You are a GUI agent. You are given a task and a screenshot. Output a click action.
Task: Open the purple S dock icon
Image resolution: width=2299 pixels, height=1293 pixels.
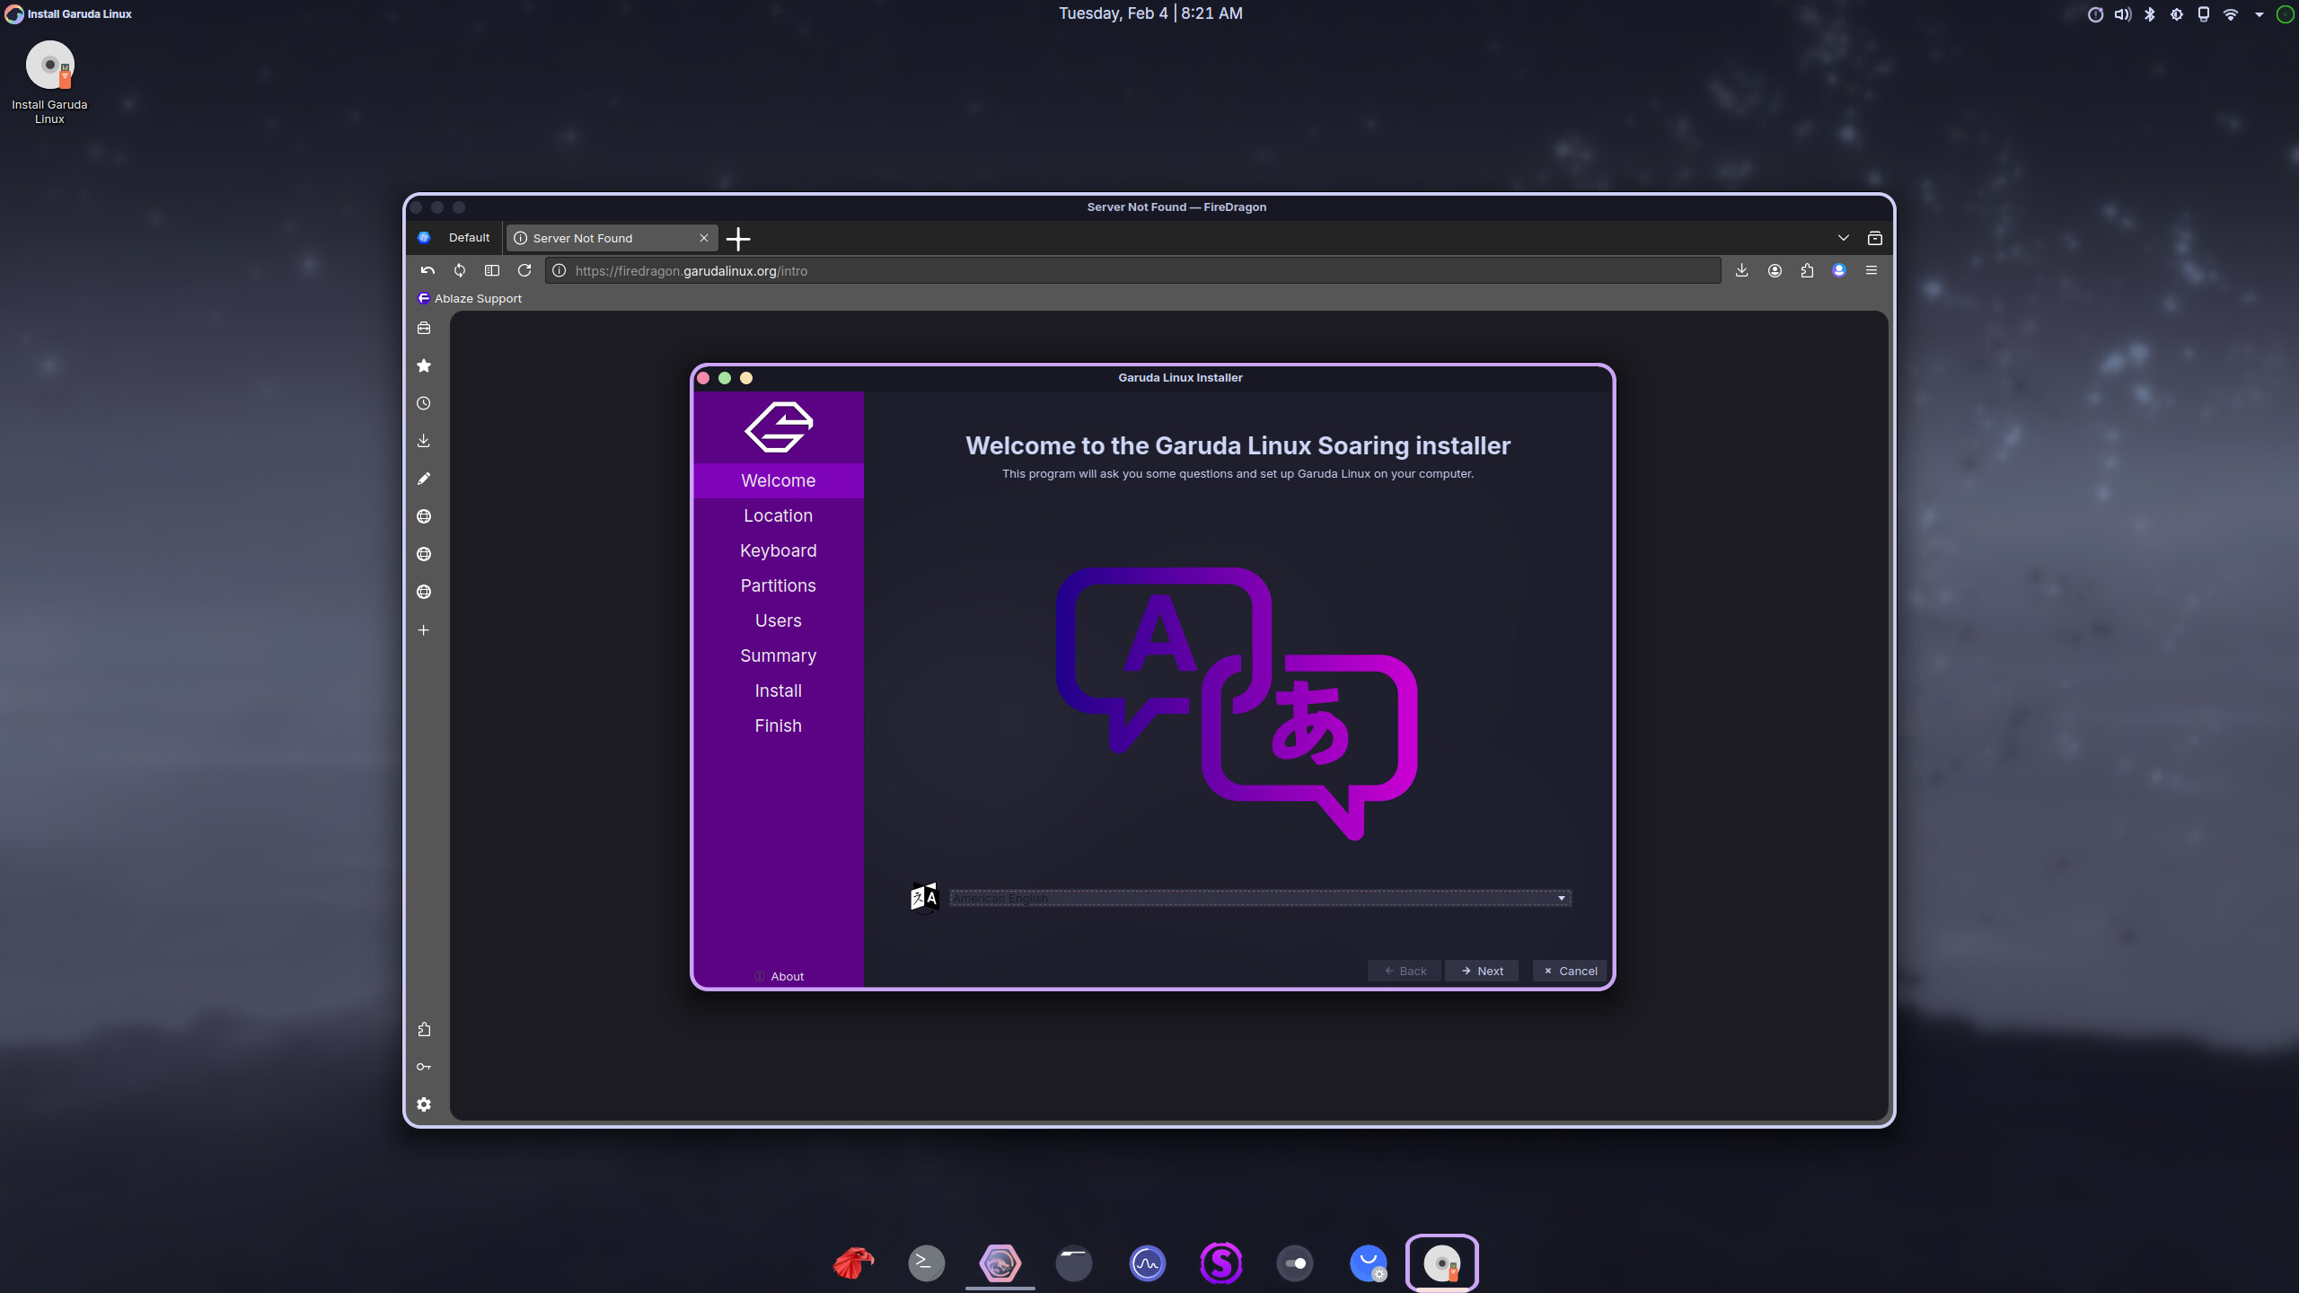click(x=1221, y=1262)
